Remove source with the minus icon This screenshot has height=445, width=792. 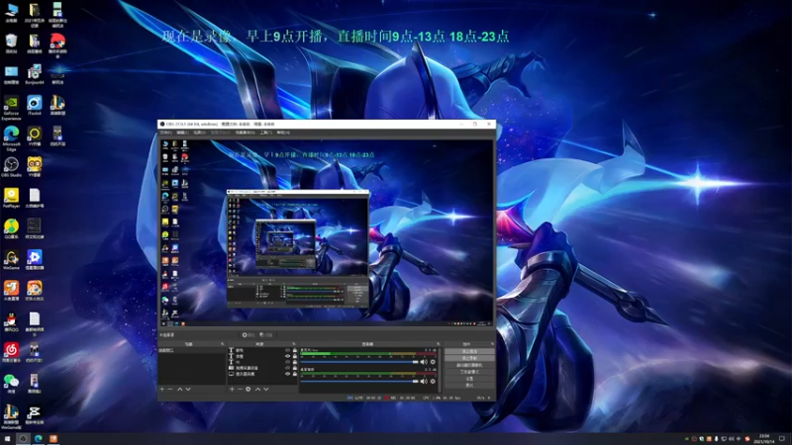[240, 389]
